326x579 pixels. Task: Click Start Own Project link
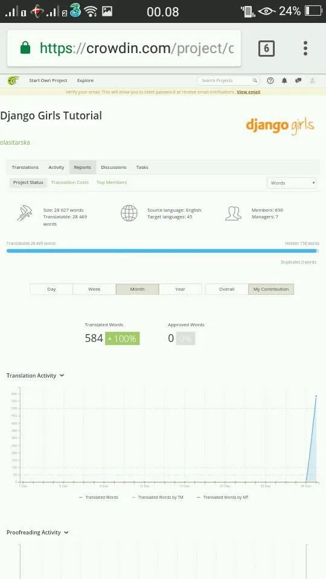click(48, 80)
